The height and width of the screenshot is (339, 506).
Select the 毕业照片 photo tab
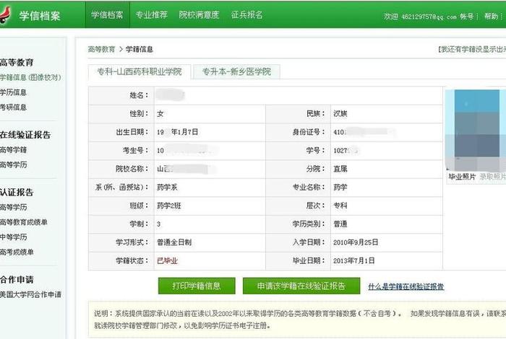point(462,177)
